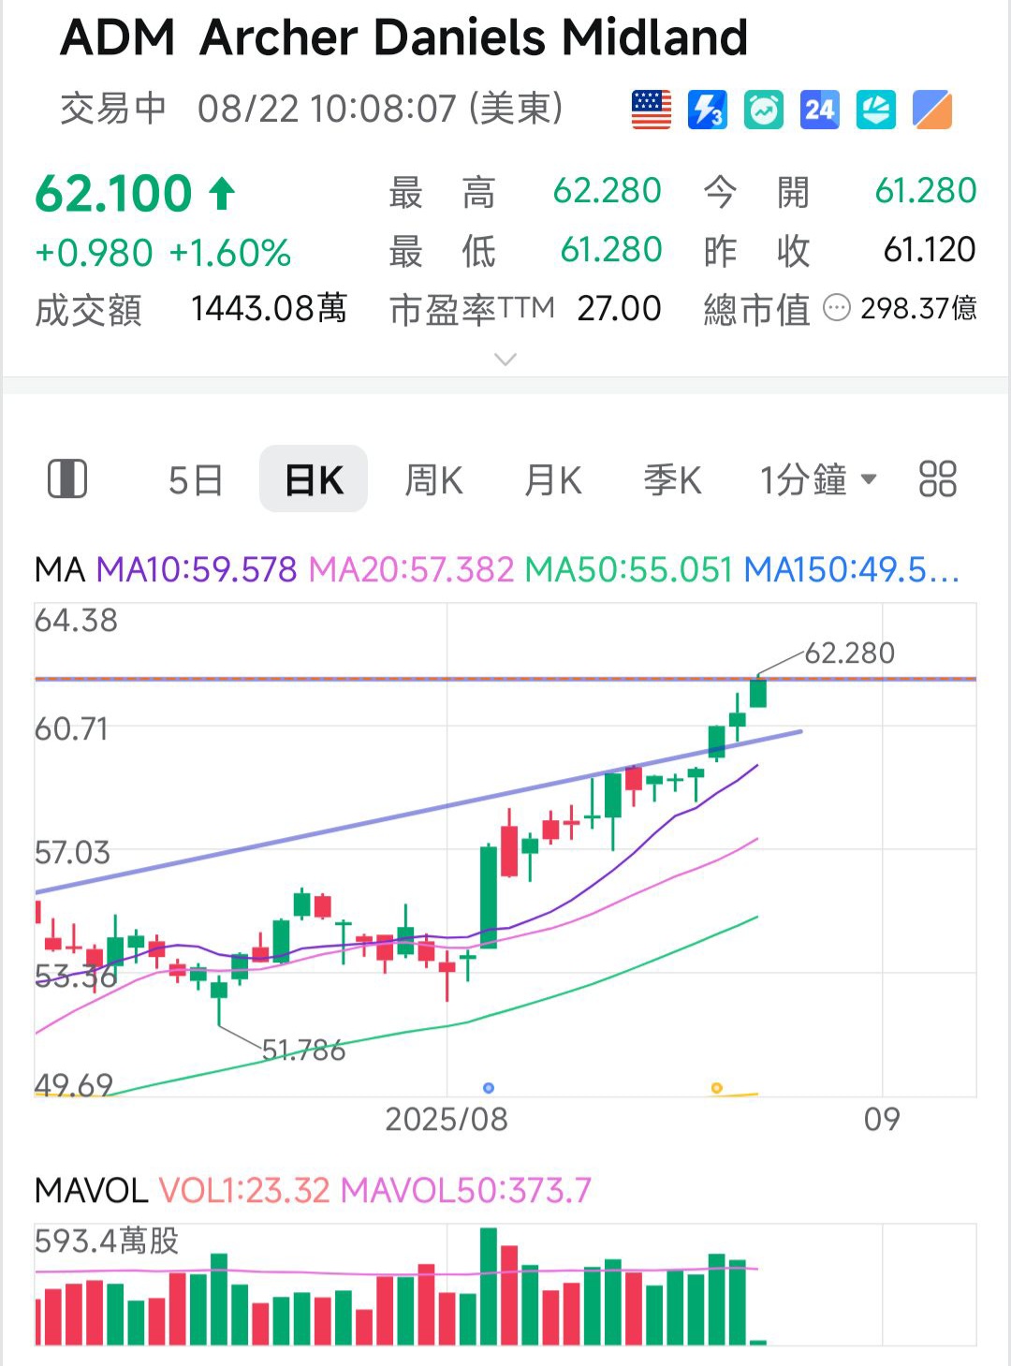Tap the 成交額 value 1443.08萬
The width and height of the screenshot is (1011, 1366).
click(x=270, y=308)
